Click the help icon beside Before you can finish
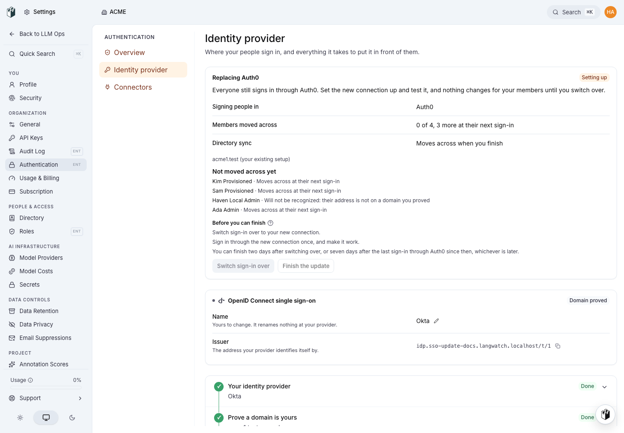Viewport: 624px width, 433px height. [x=270, y=223]
